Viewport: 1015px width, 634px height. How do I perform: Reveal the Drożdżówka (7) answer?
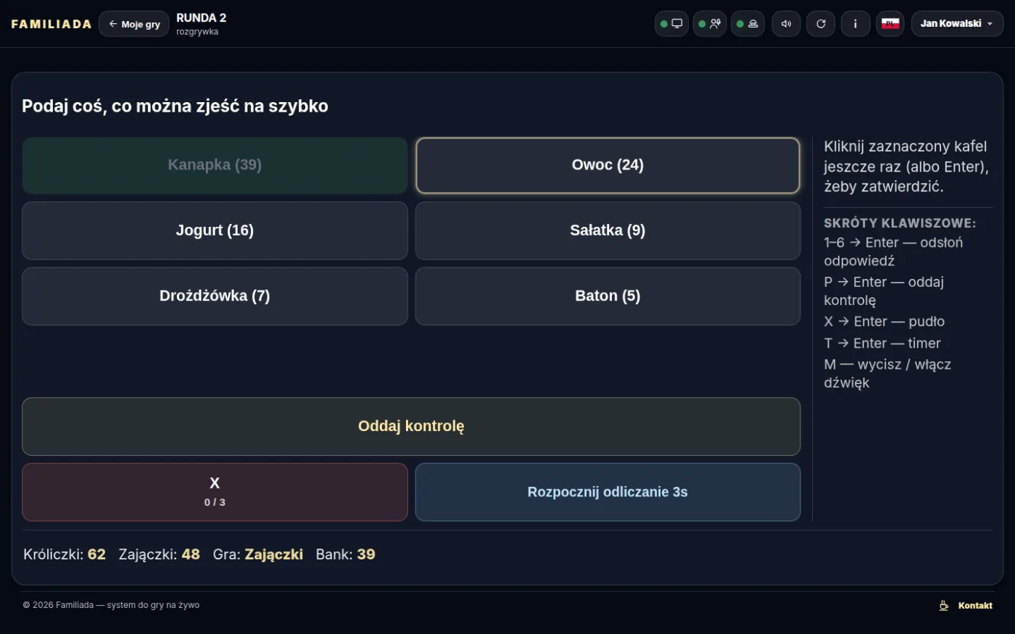click(x=215, y=296)
